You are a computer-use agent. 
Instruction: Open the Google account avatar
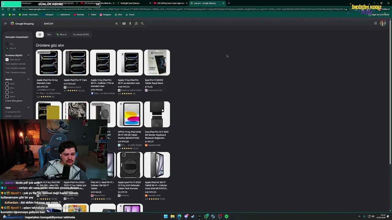pyautogui.click(x=383, y=23)
